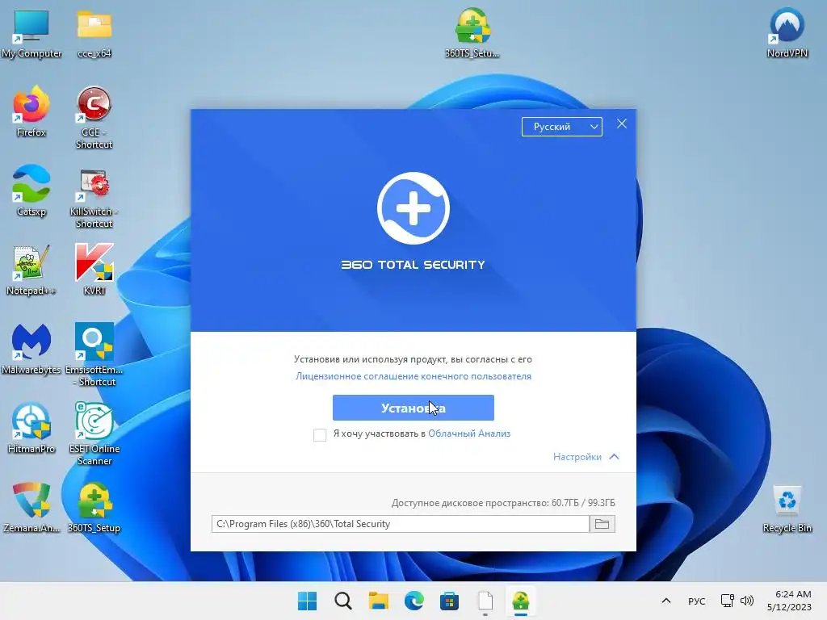Toggle cloud analysis participation checkbox
The width and height of the screenshot is (827, 620).
coord(320,435)
